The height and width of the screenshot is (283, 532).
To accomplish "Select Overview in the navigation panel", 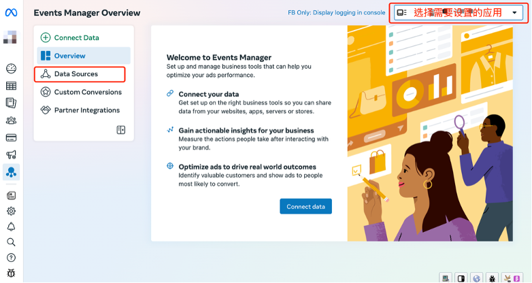I will point(84,56).
